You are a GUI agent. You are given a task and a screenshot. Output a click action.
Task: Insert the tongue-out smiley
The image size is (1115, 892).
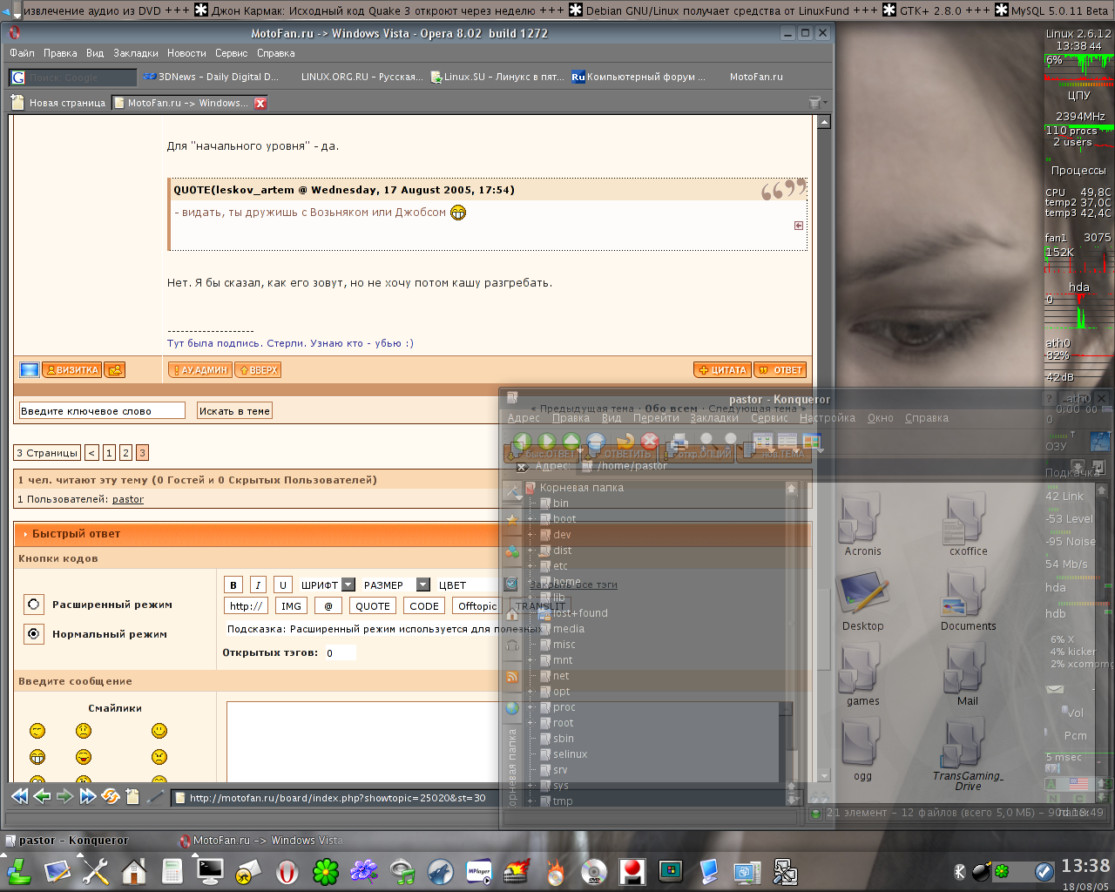(x=83, y=757)
